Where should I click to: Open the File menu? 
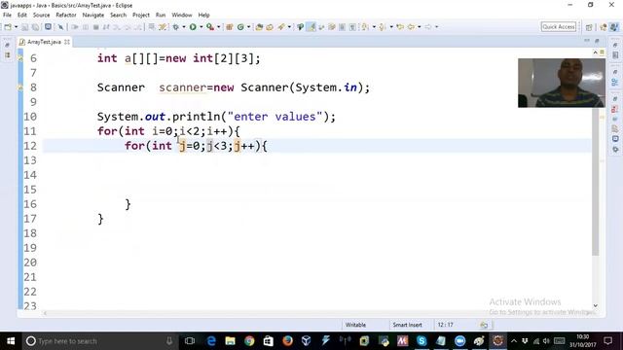point(7,16)
